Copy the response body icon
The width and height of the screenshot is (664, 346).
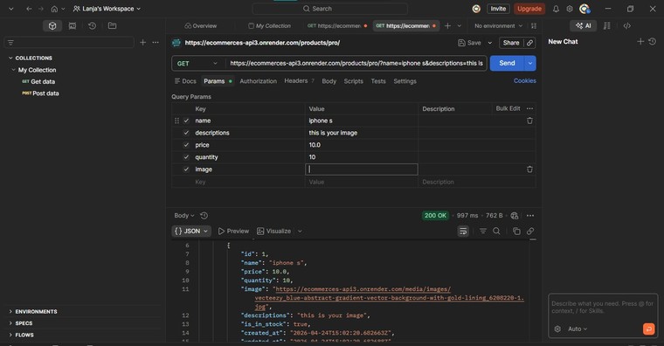516,232
